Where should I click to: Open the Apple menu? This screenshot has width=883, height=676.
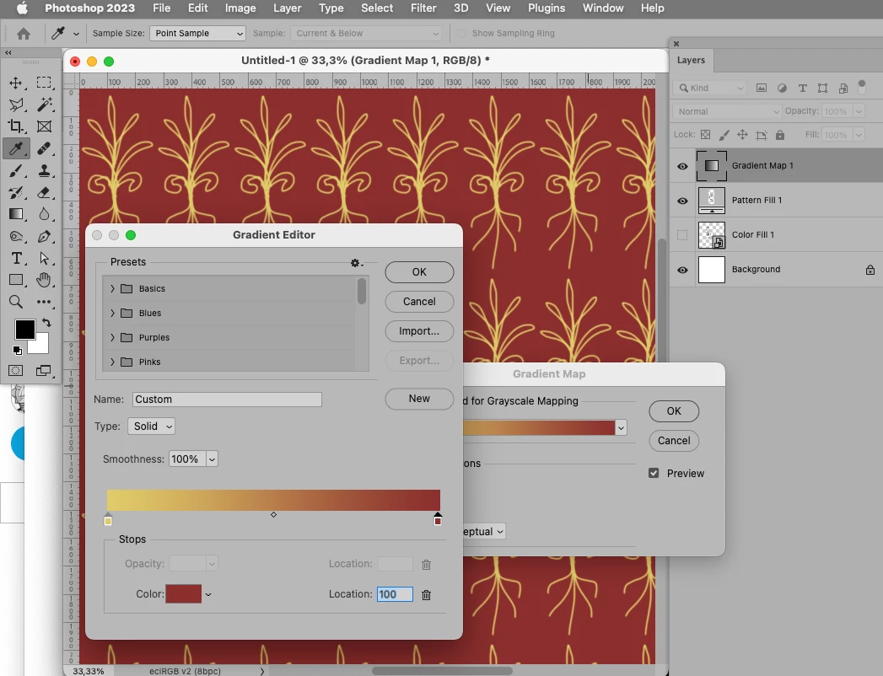(x=22, y=8)
